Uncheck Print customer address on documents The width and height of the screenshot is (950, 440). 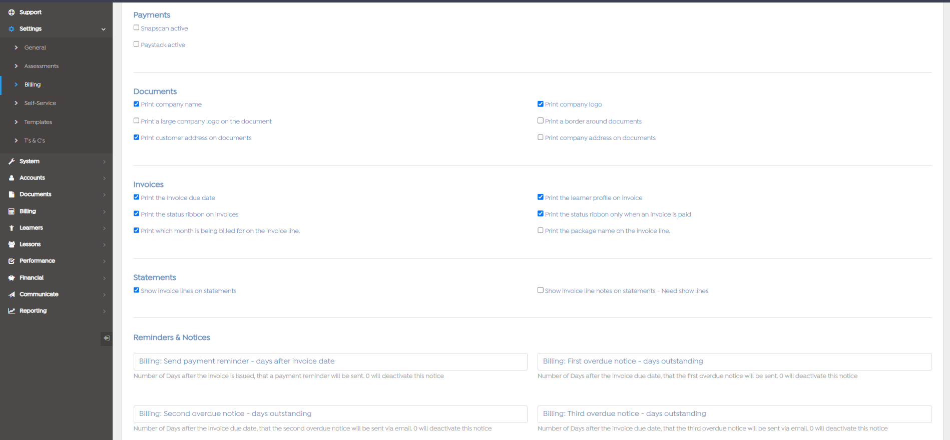tap(136, 137)
